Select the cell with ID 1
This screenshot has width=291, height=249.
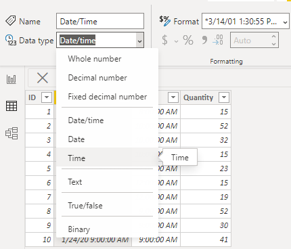(x=39, y=112)
